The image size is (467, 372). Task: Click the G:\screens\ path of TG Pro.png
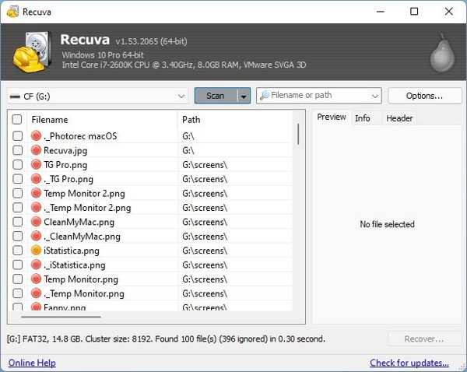click(x=205, y=165)
